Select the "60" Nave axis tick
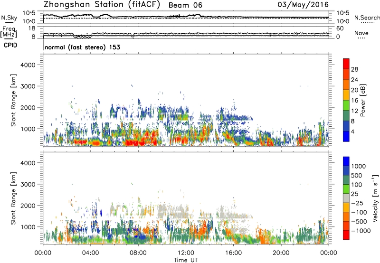The image size is (380, 263). pyautogui.click(x=340, y=28)
